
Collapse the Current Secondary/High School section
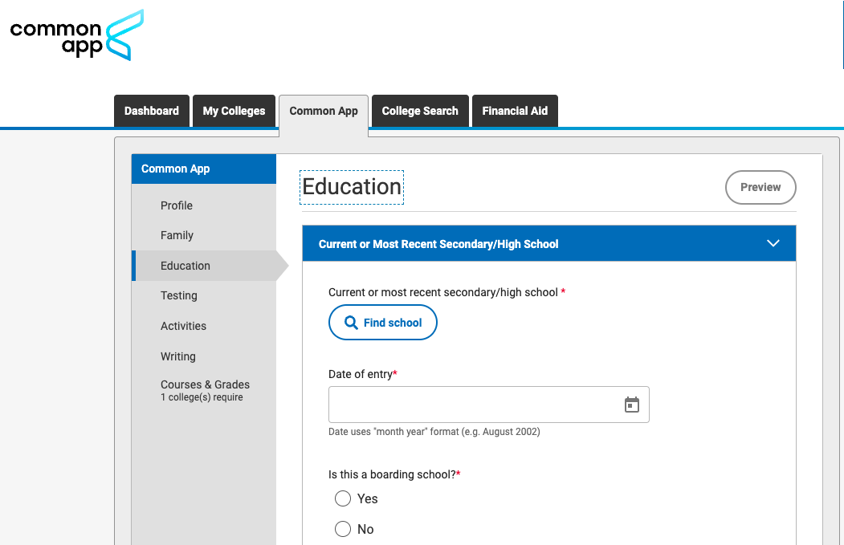[773, 243]
